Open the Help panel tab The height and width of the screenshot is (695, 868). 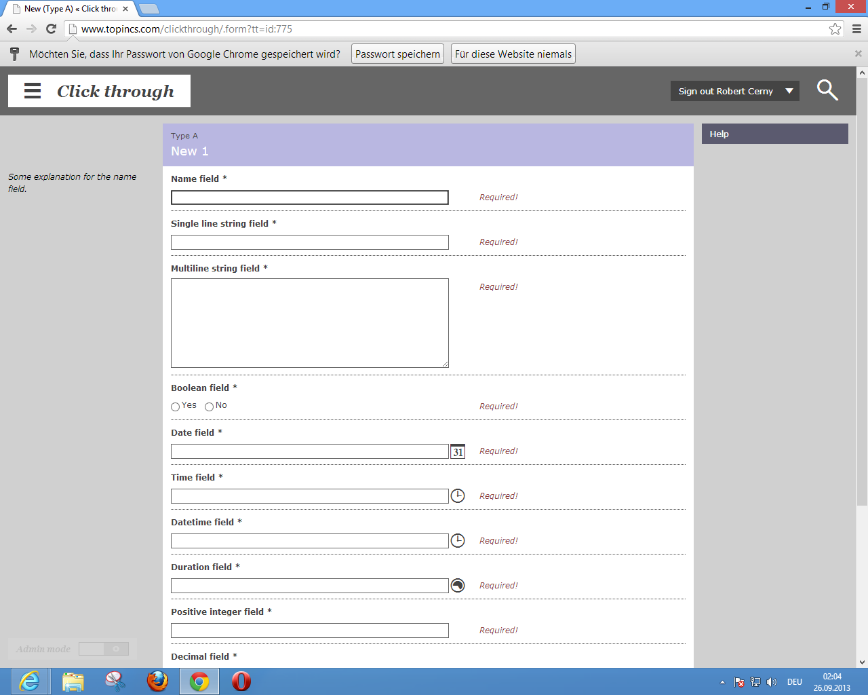tap(774, 134)
